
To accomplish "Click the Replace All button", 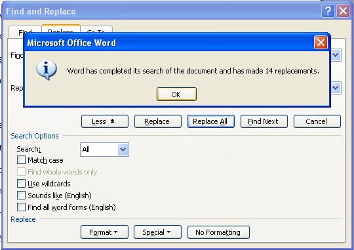I will (211, 121).
